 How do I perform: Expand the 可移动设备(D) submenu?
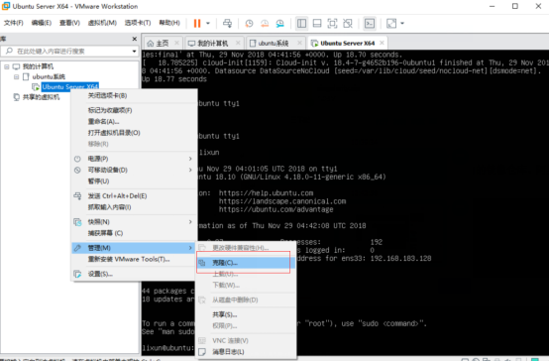point(134,170)
